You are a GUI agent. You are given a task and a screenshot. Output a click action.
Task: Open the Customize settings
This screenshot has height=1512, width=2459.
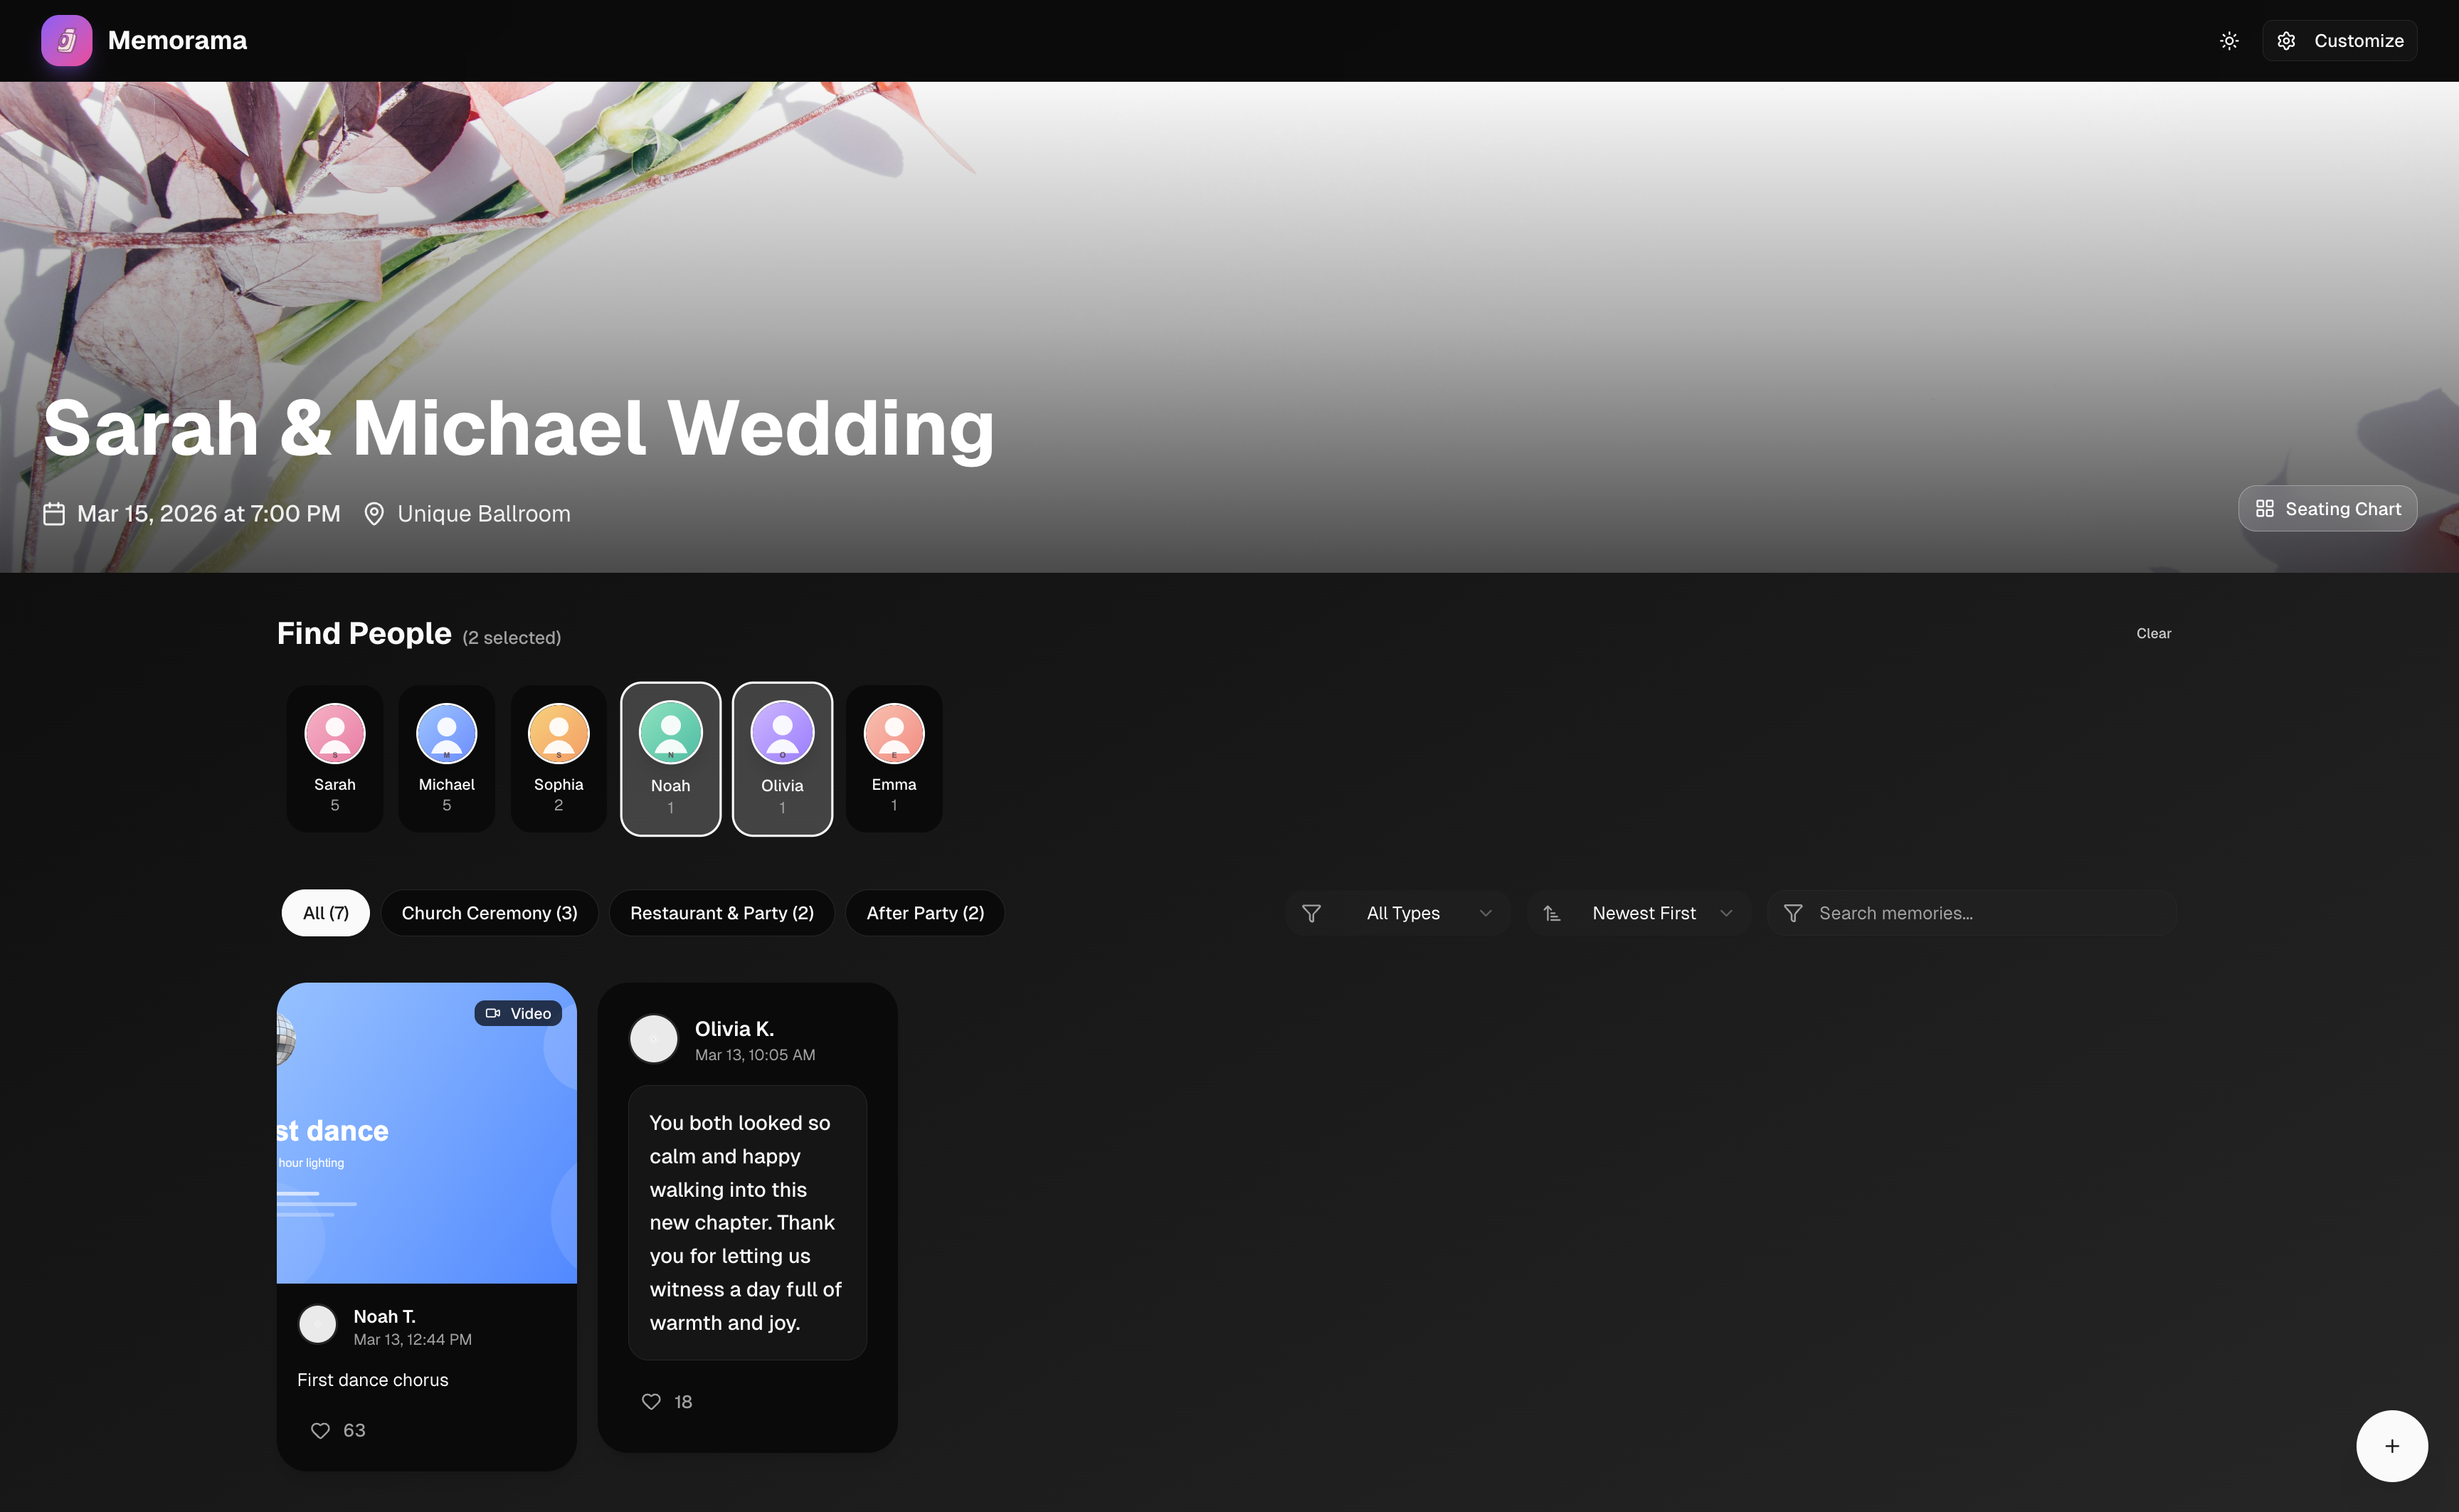click(2339, 41)
